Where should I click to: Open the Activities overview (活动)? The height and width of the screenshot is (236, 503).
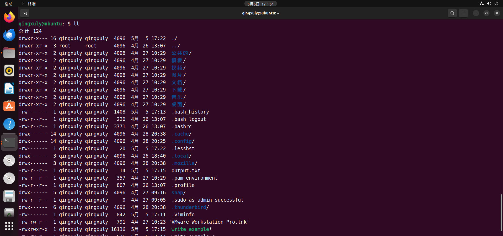coord(9,4)
